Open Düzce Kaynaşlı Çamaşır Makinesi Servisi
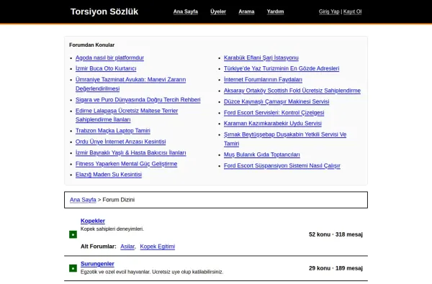The height and width of the screenshot is (284, 432). pyautogui.click(x=276, y=101)
